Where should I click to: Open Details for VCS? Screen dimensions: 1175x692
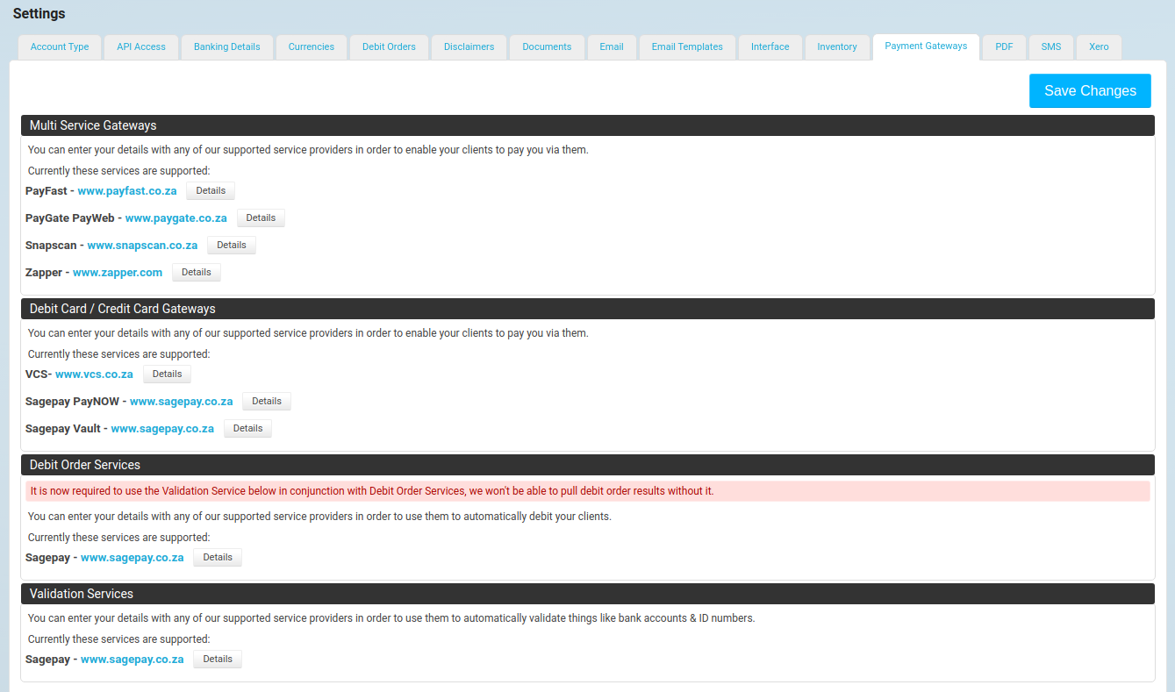coord(167,374)
